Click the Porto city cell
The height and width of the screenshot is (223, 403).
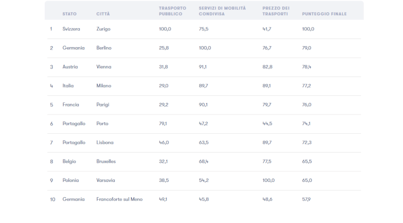(102, 124)
